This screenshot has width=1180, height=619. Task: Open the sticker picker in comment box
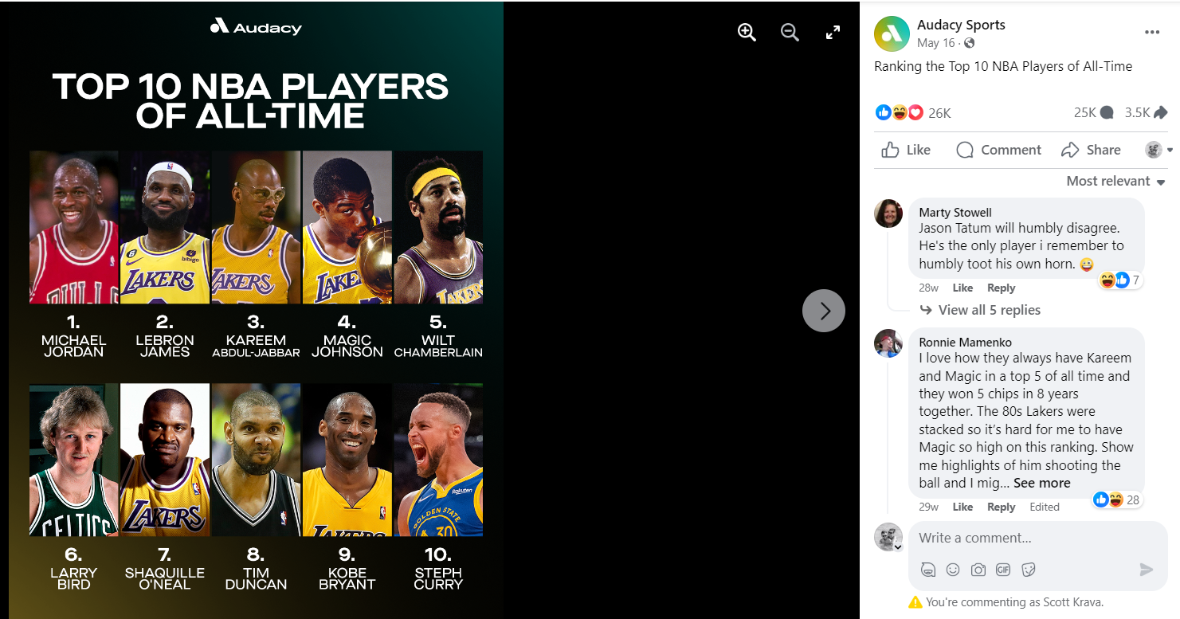tap(1029, 570)
